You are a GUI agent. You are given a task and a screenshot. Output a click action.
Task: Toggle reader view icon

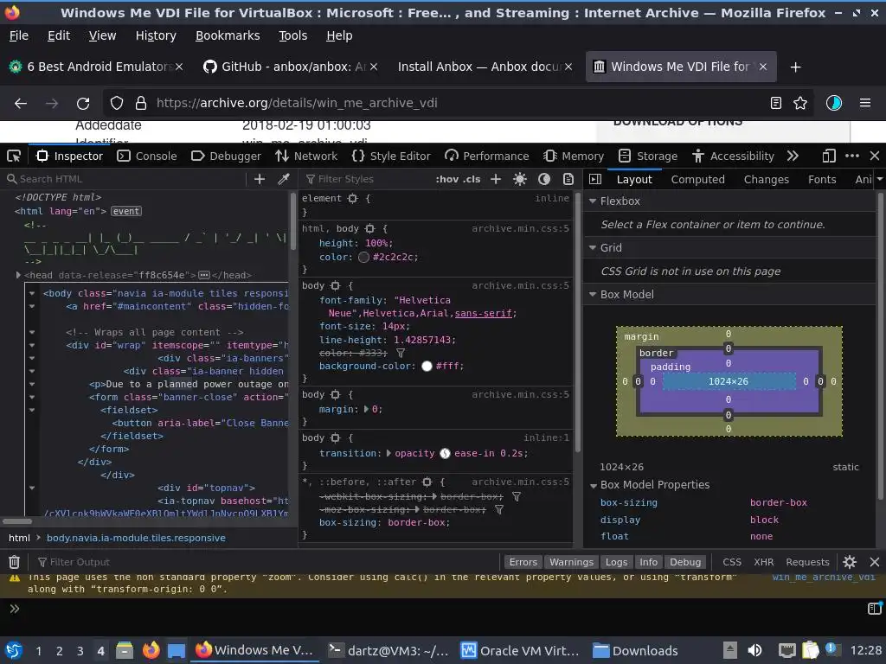(776, 103)
